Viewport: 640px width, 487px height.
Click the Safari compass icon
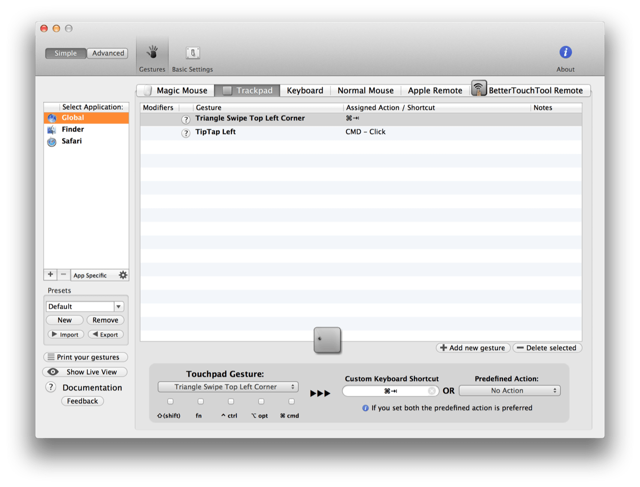(52, 141)
